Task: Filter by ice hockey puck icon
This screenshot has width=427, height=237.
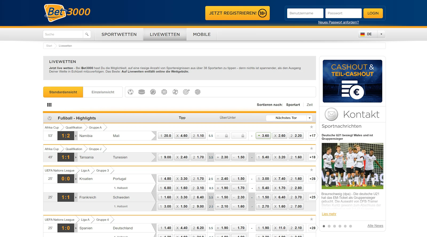Action: (x=142, y=92)
